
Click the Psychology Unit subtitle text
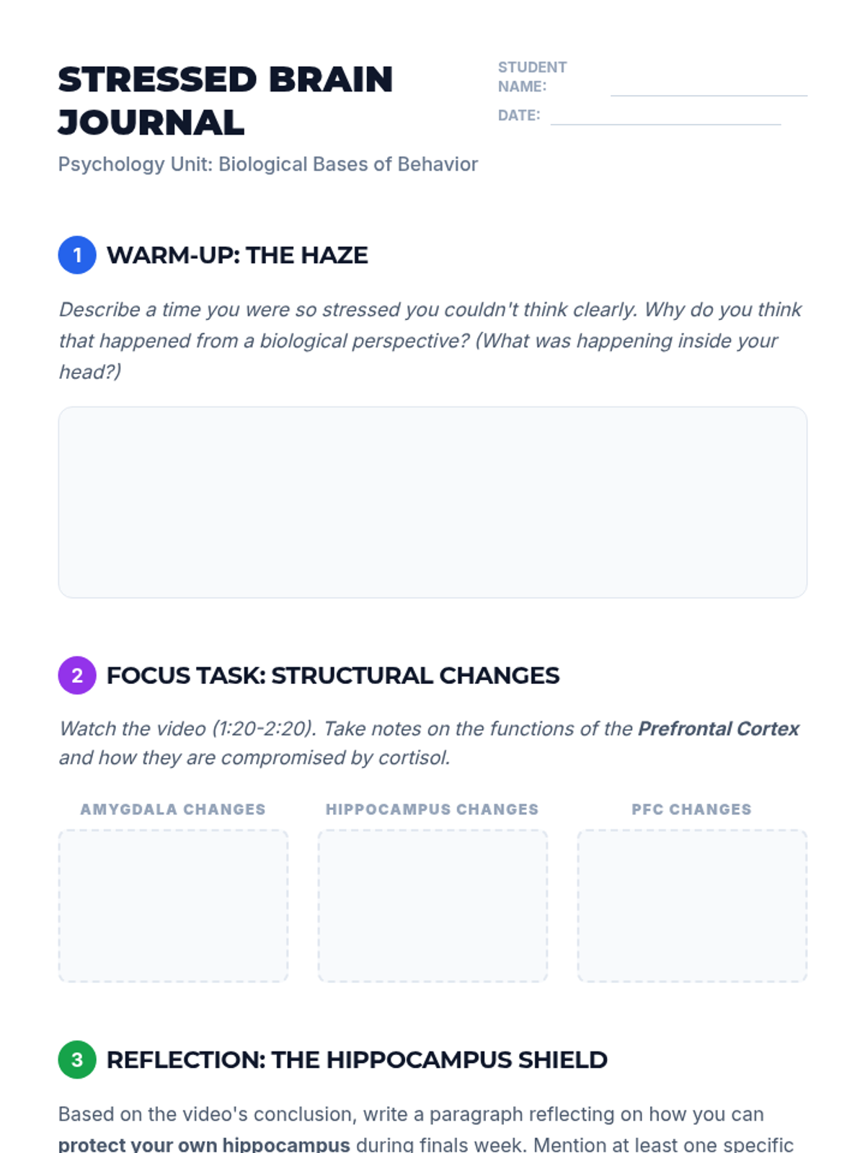click(267, 164)
